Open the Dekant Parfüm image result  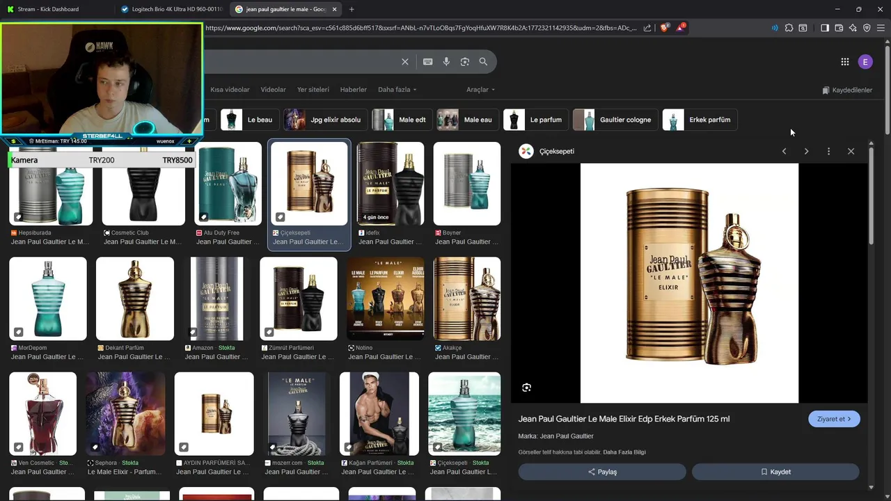134,299
